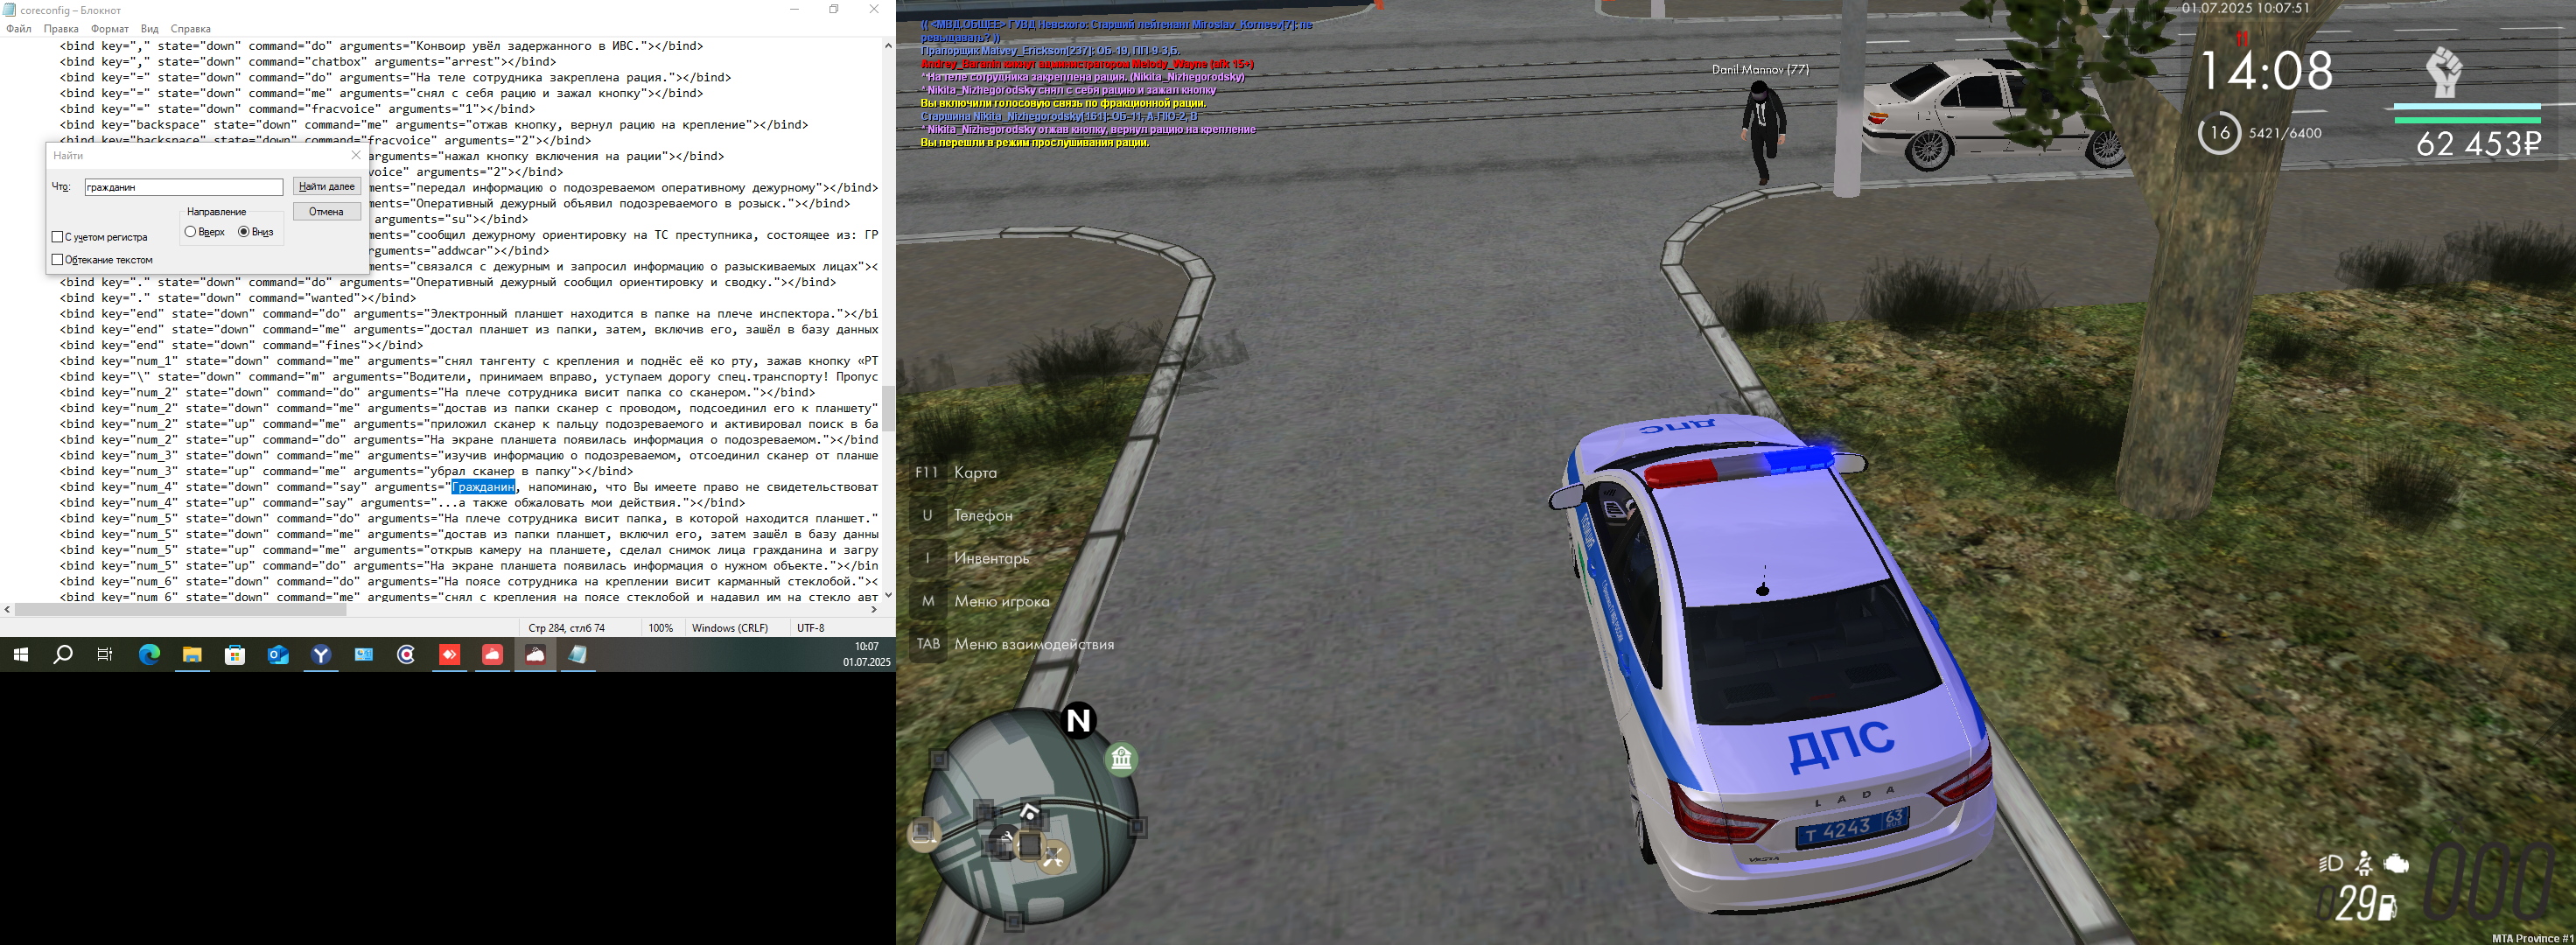Click the fuel pump icon near 29
2576x945 pixels.
point(2386,908)
